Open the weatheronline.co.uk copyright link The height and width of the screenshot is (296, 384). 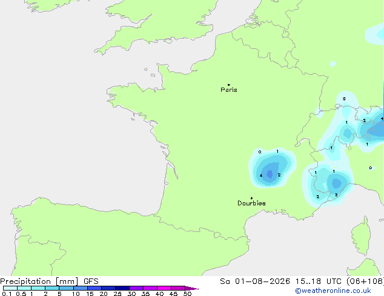pyautogui.click(x=333, y=291)
